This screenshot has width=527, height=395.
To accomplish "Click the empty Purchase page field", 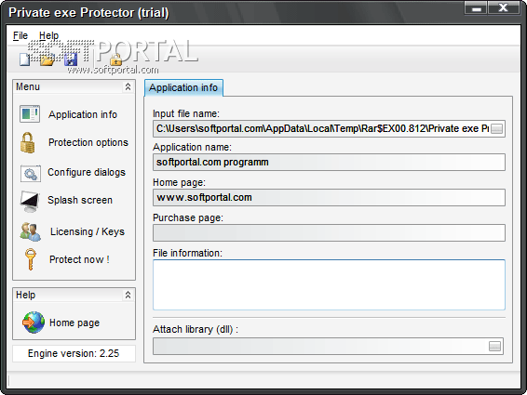I will [329, 233].
